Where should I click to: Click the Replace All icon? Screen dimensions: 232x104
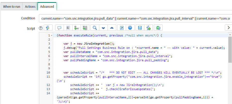(85, 28)
